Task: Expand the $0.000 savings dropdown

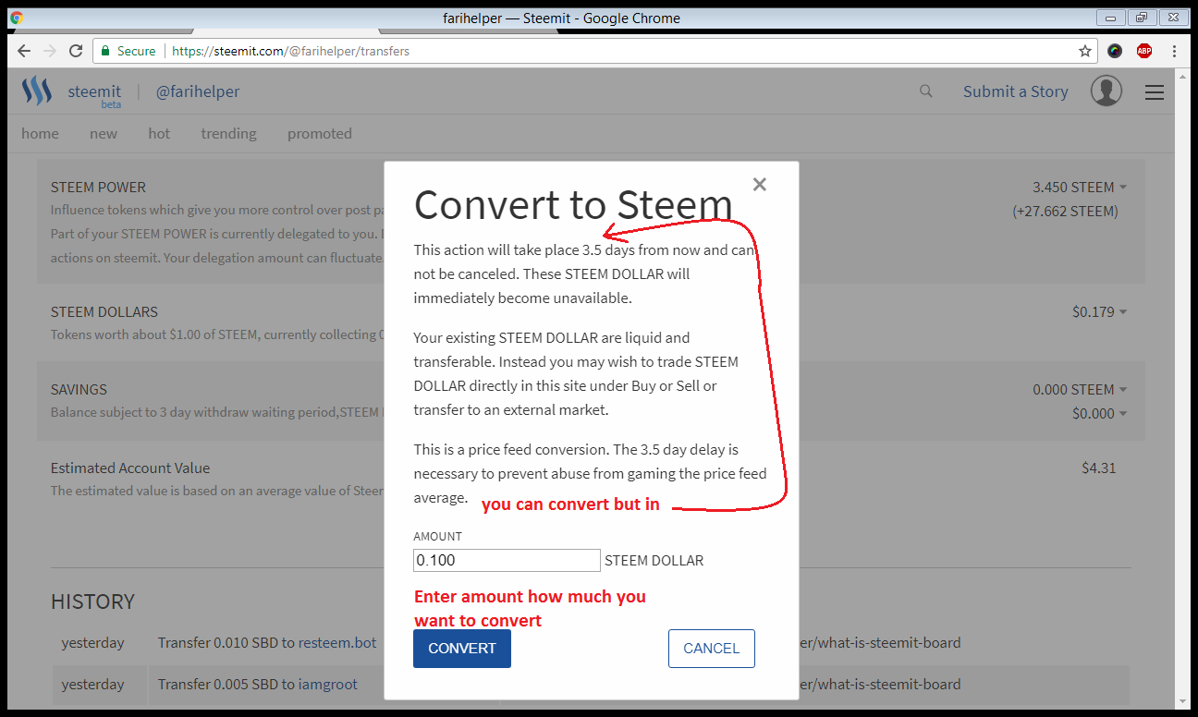Action: [1099, 414]
